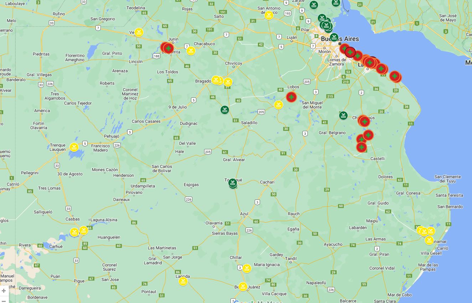Open yellow marker at Benito Juárez
The image size is (472, 303).
pos(243,286)
